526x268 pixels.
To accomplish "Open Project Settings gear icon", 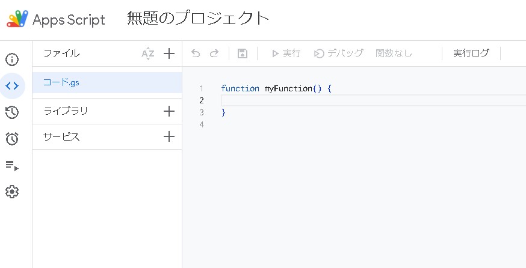I will tap(12, 192).
